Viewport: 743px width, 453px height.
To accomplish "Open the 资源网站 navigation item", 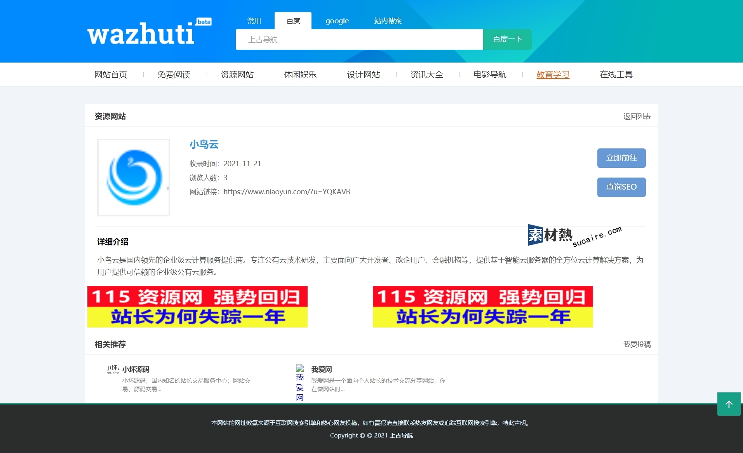I will 237,75.
